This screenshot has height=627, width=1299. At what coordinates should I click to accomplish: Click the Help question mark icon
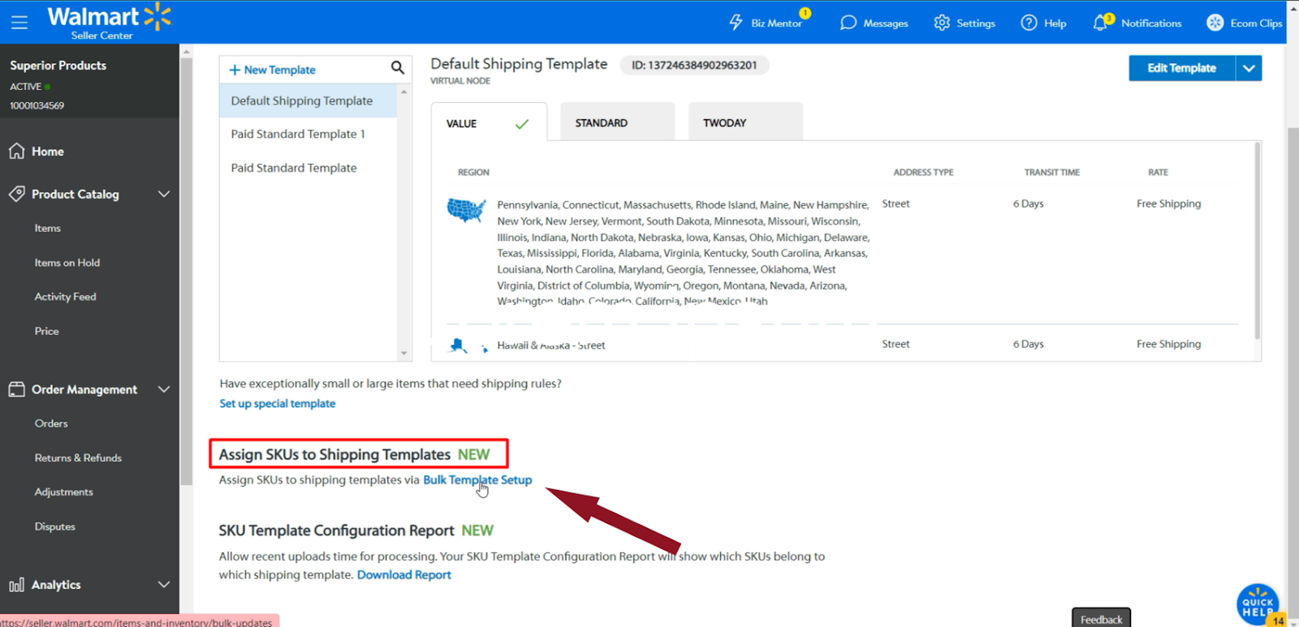[x=1029, y=23]
